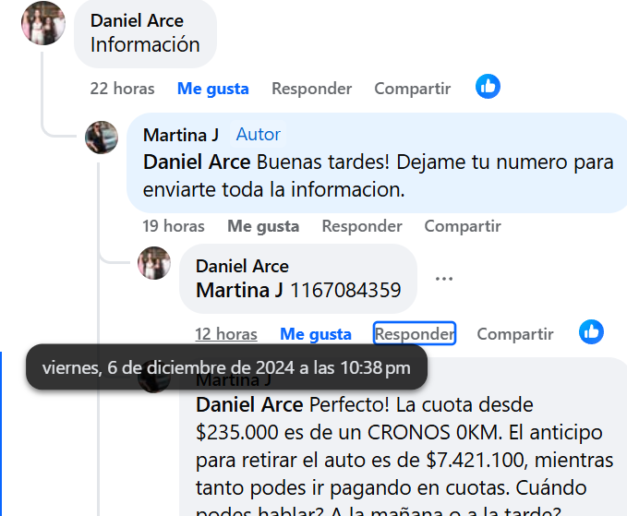Open Martina J's profile picture on the Autor reply

(102, 138)
